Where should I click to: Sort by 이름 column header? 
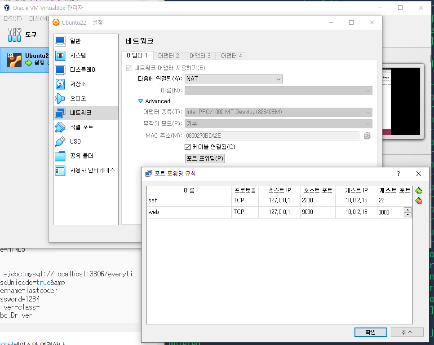(x=189, y=190)
